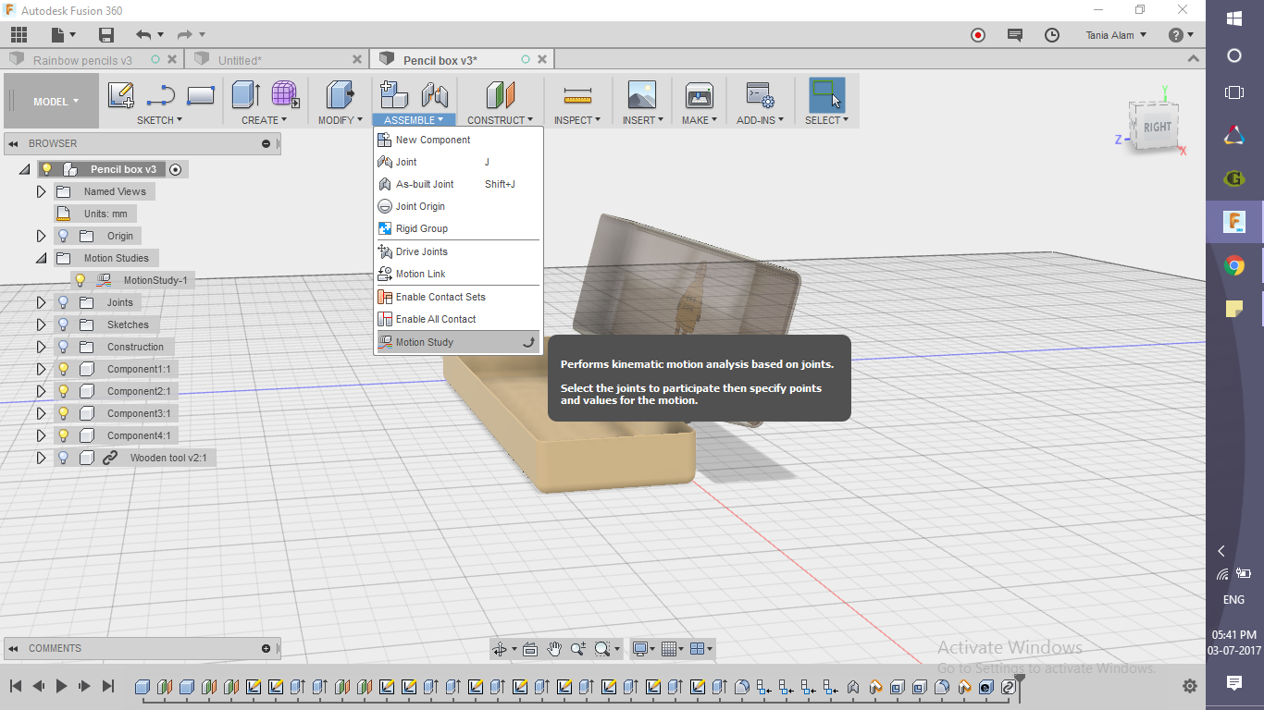Click the Redo arrow icon

coord(185,35)
